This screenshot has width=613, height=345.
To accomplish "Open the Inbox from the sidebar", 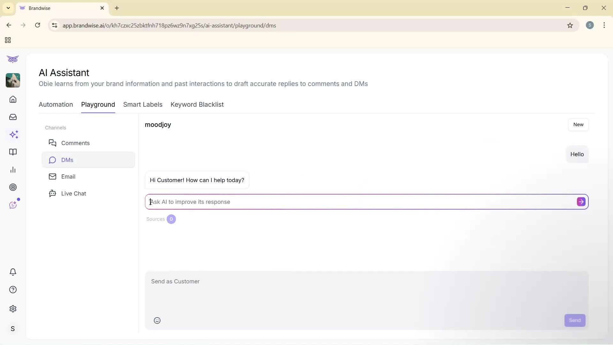I will [x=13, y=117].
